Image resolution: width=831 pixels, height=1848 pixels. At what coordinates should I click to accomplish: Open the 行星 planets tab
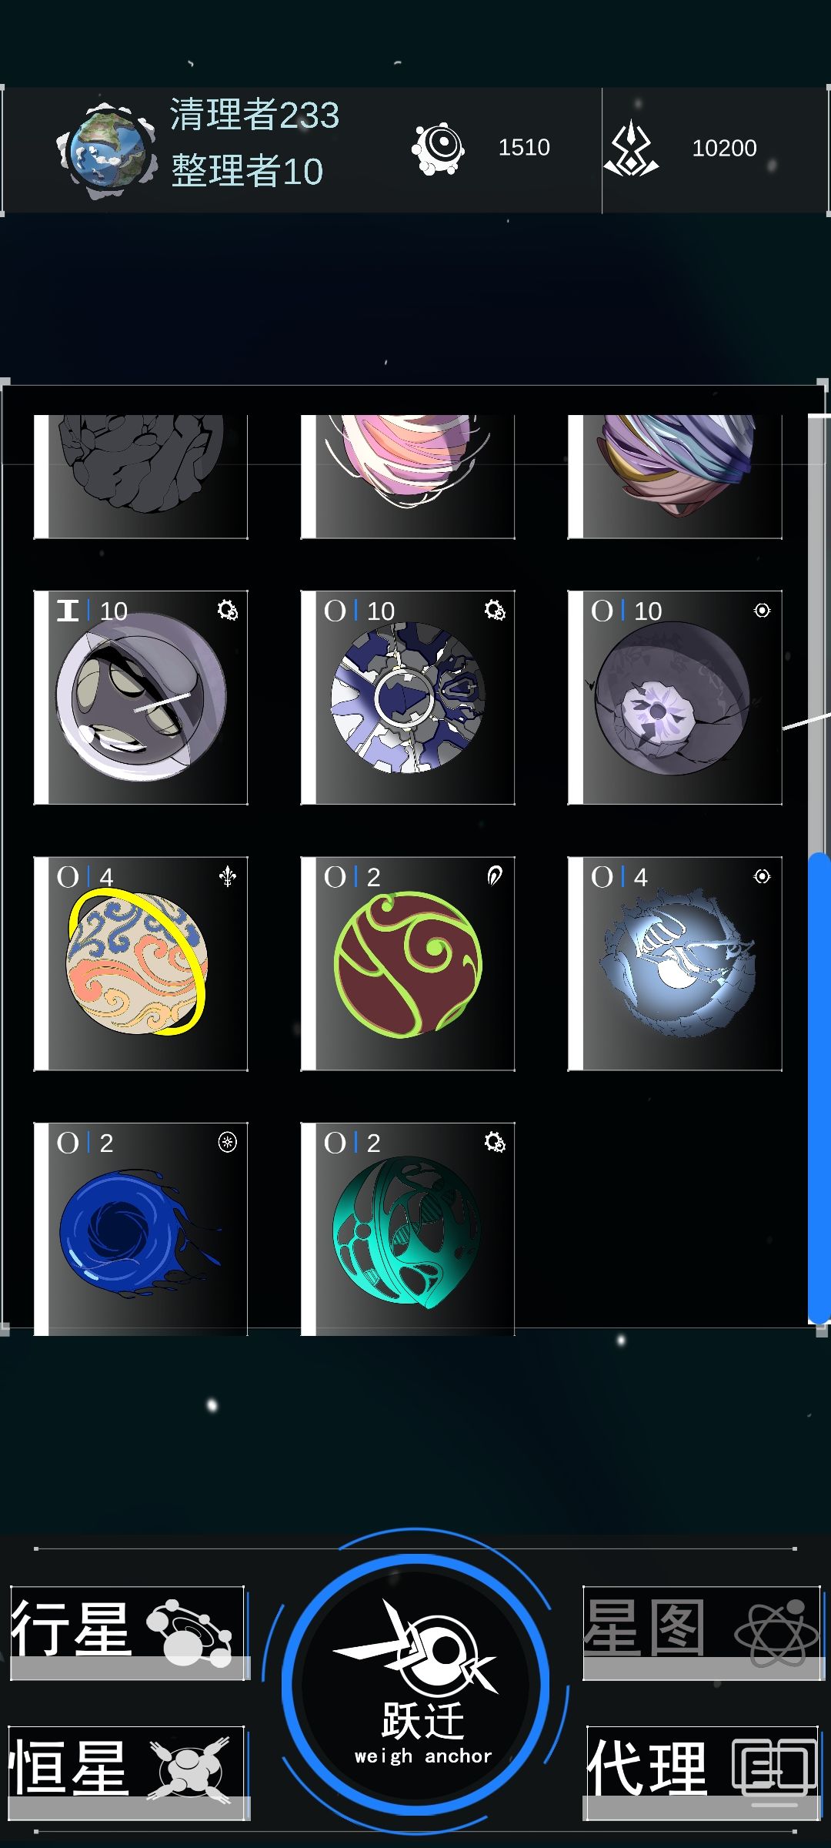(x=128, y=1633)
